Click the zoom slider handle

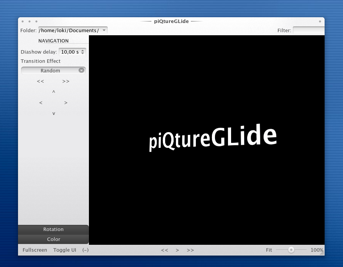[291, 250]
